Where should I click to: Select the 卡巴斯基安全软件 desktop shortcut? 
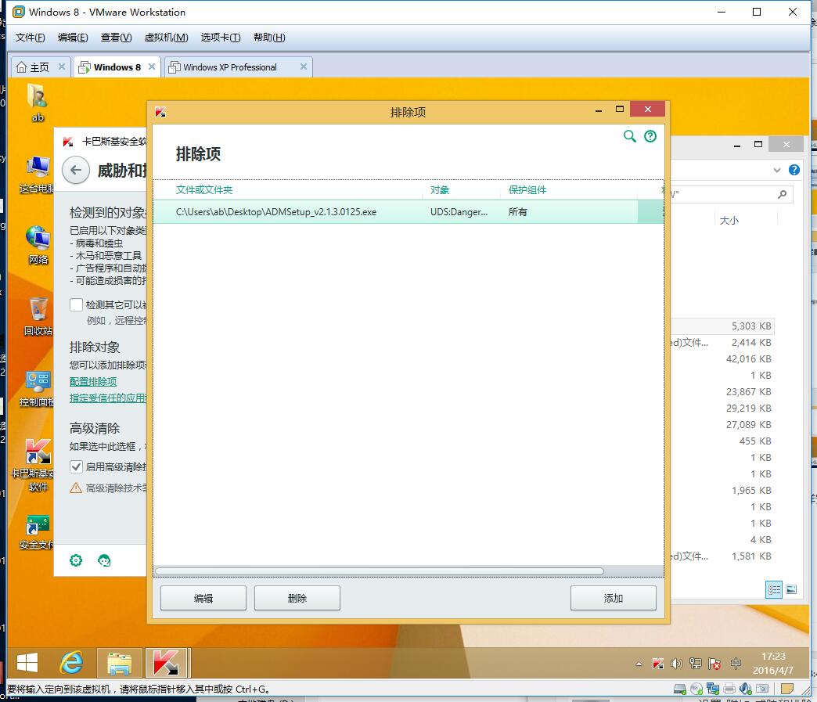[37, 466]
